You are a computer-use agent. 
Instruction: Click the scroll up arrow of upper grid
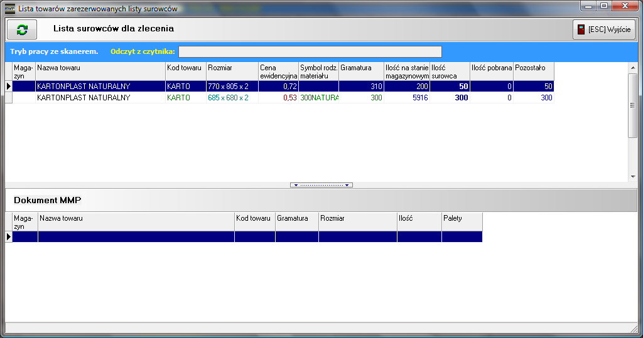coord(633,68)
